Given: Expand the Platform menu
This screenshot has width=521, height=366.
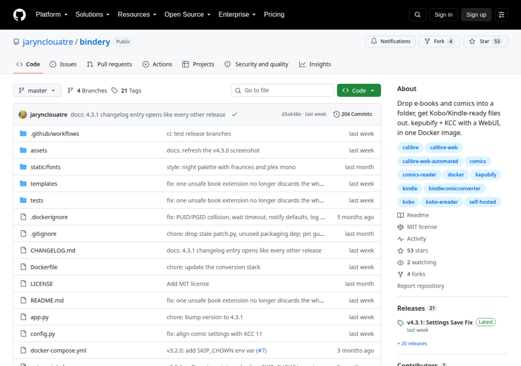Looking at the screenshot, I should click(x=51, y=15).
